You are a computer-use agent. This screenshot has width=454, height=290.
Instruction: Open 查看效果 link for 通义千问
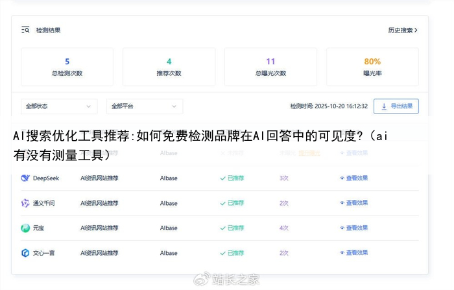(x=357, y=203)
